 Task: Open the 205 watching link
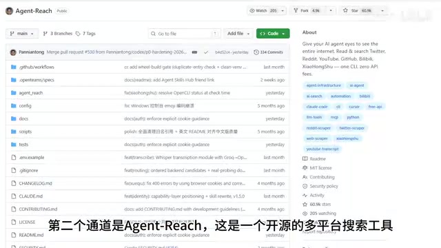tap(319, 214)
